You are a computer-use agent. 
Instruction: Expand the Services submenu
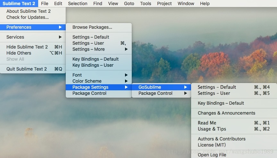pos(33,37)
